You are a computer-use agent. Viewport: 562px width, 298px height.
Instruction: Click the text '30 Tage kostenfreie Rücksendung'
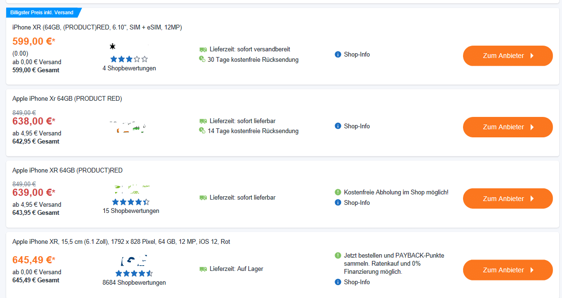pyautogui.click(x=253, y=59)
